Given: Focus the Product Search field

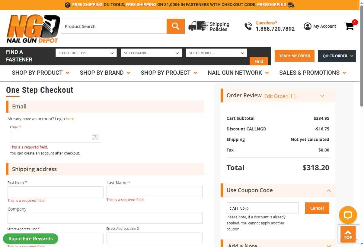Looking at the screenshot, I should pyautogui.click(x=114, y=26).
